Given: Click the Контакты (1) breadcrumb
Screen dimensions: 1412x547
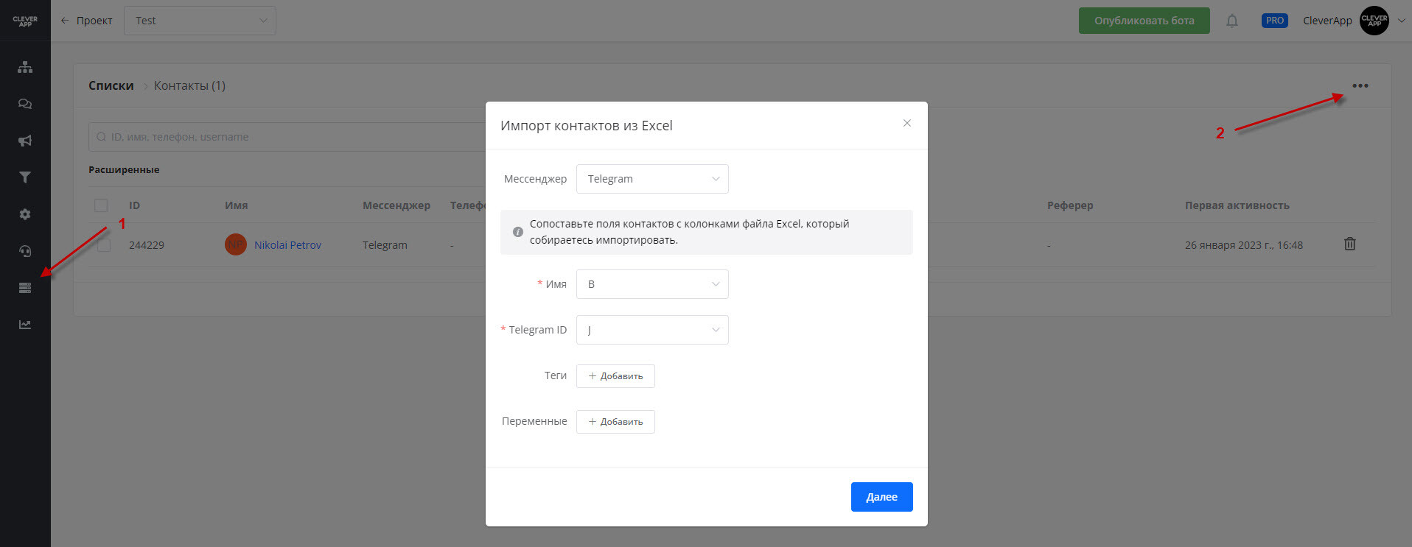Looking at the screenshot, I should click(x=189, y=85).
